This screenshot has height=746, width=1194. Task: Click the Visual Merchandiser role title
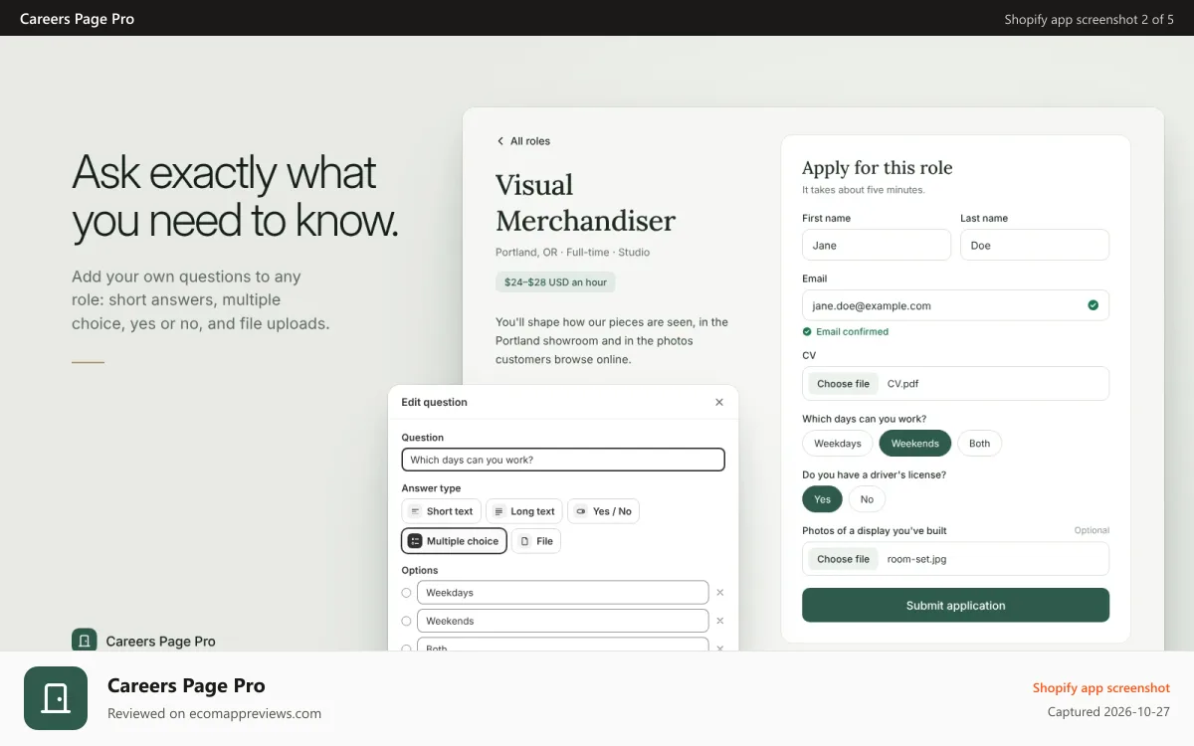585,203
